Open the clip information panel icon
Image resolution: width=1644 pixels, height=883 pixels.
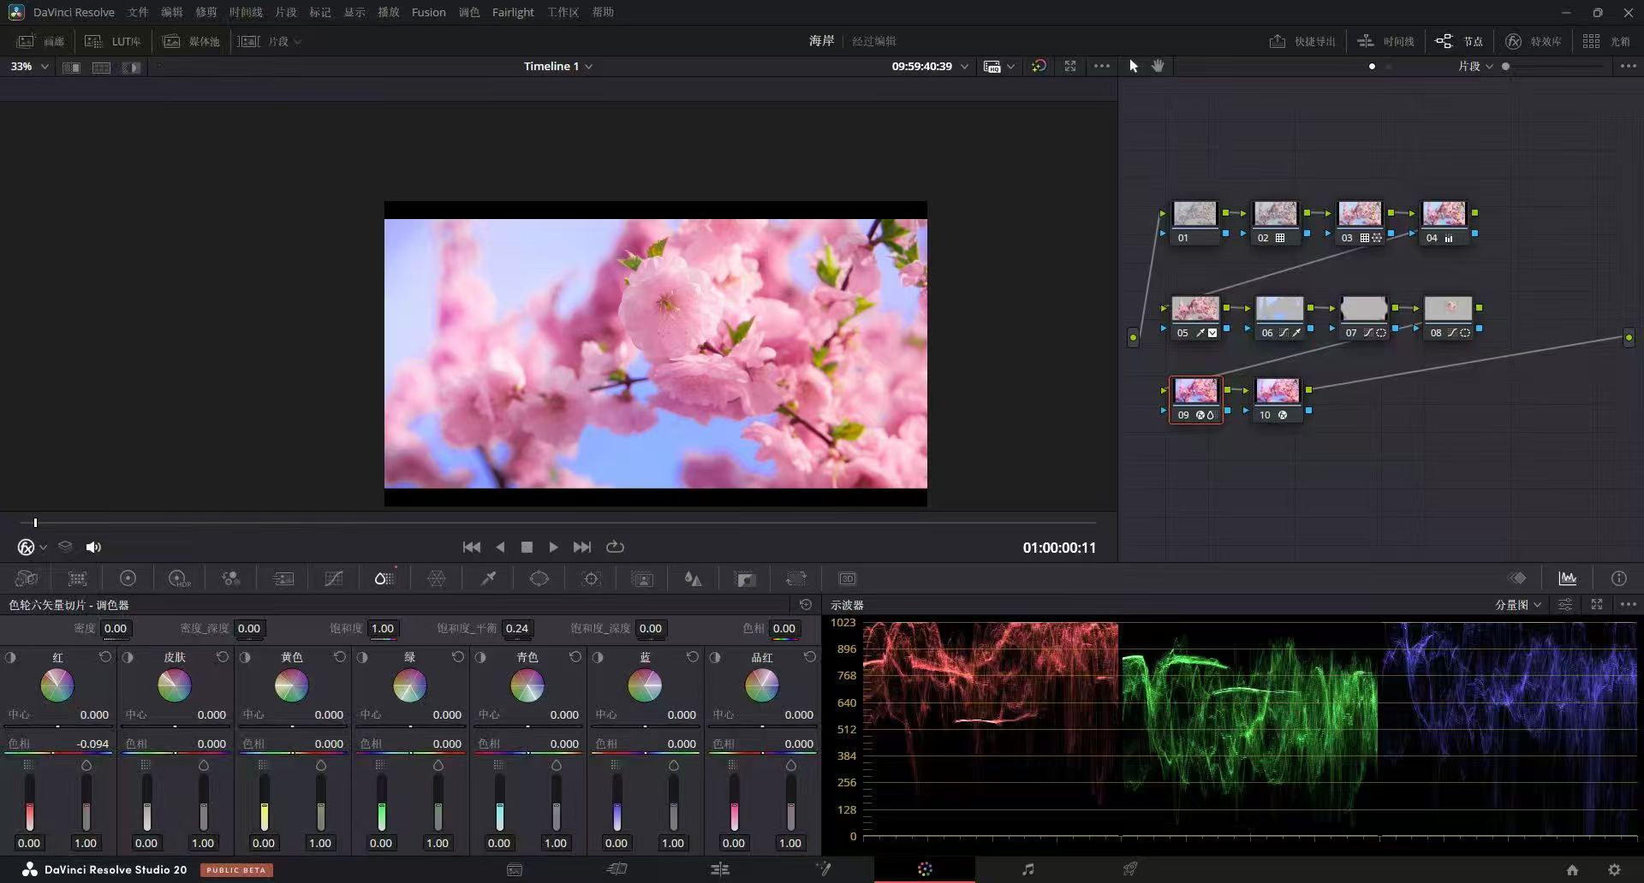pos(1618,579)
